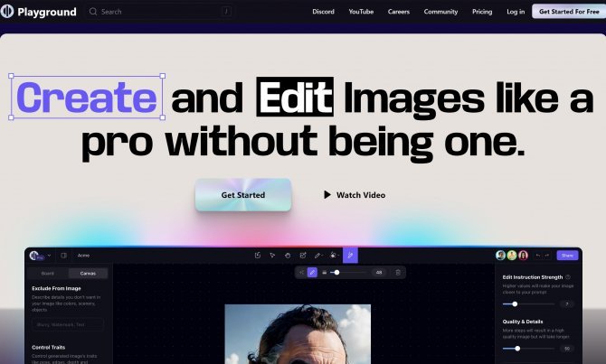Click the scissors icon in brush bar

point(301,273)
